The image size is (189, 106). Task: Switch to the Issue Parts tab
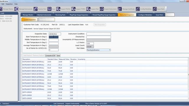click(x=159, y=15)
